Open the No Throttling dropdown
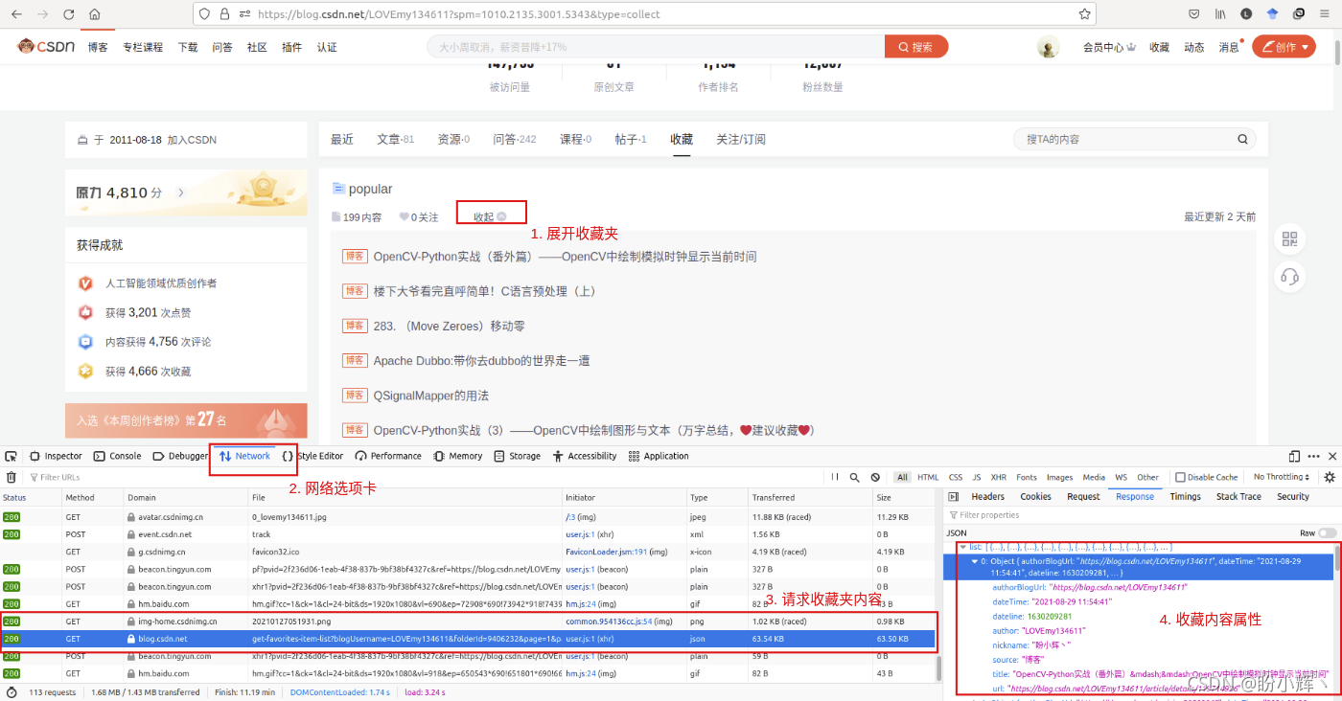Image resolution: width=1342 pixels, height=701 pixels. 1283,477
